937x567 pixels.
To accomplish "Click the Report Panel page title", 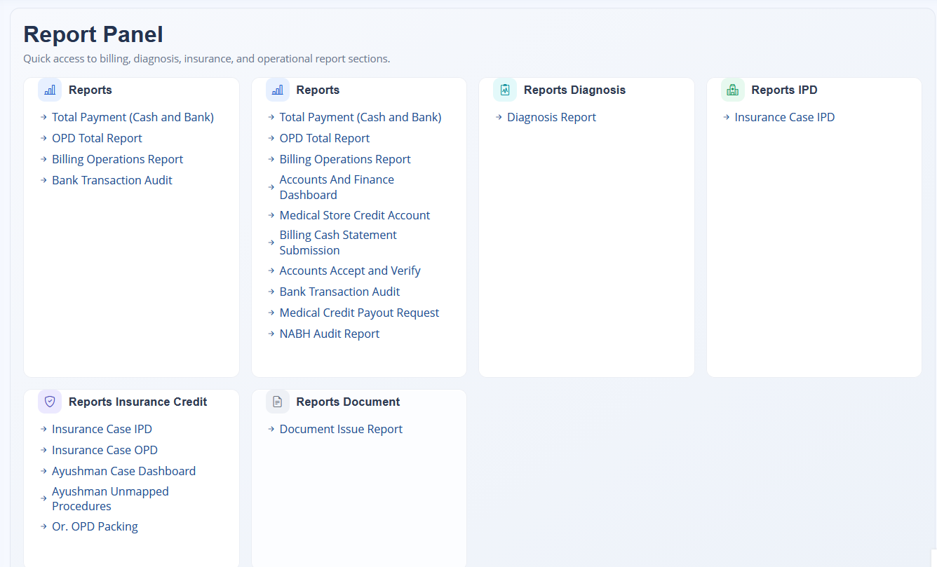I will point(93,34).
